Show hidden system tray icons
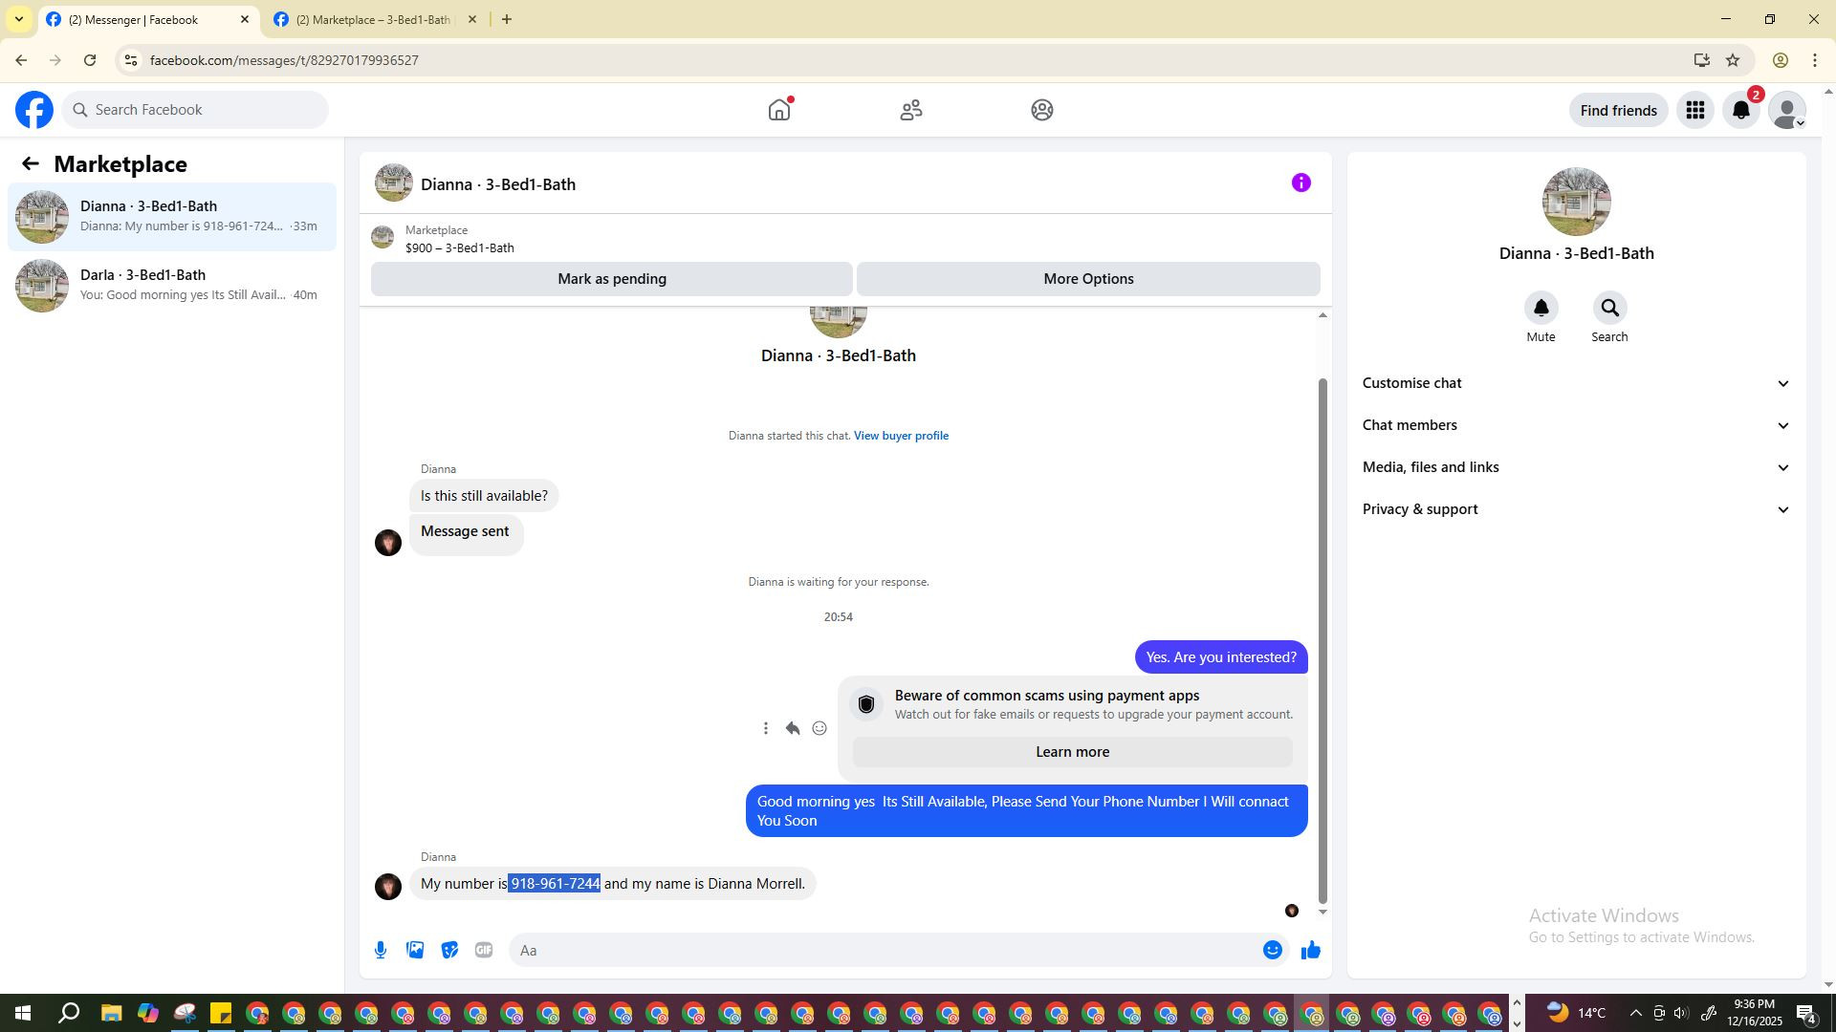The image size is (1836, 1032). (1635, 1013)
